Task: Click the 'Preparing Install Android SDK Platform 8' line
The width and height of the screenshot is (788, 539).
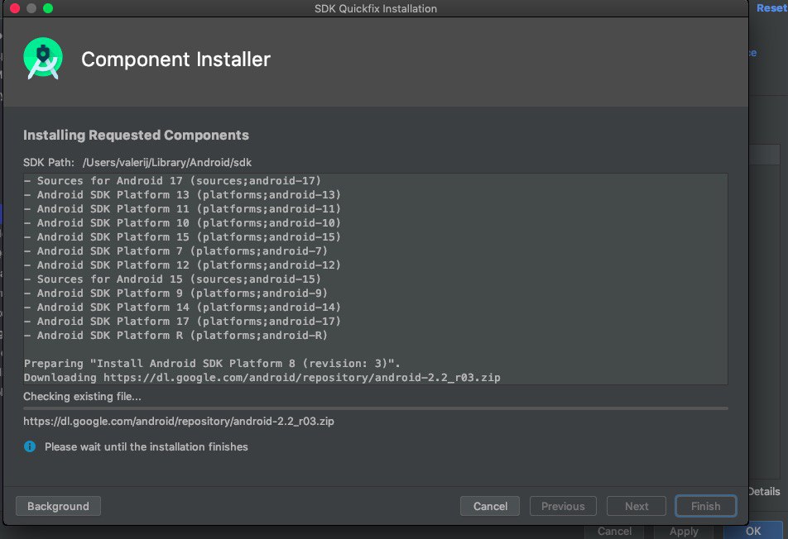Action: pos(212,364)
